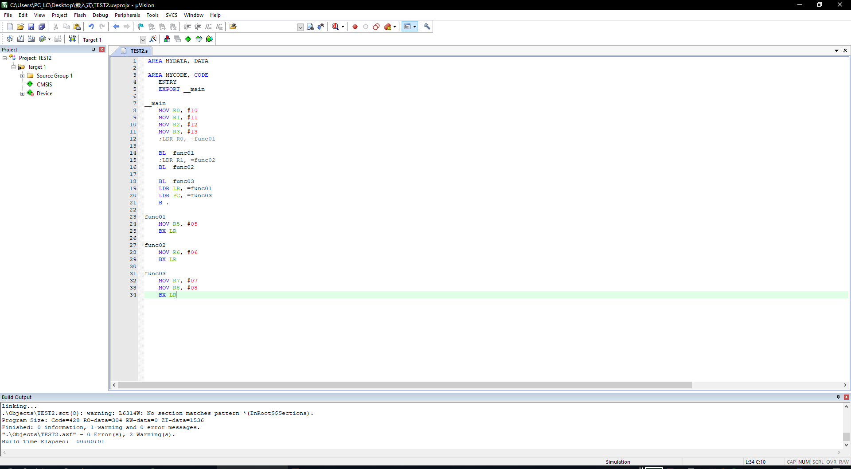Expand the Device tree node
This screenshot has width=851, height=469.
(23, 94)
